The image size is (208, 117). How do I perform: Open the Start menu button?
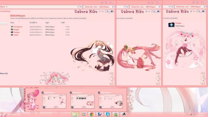coord(3,114)
